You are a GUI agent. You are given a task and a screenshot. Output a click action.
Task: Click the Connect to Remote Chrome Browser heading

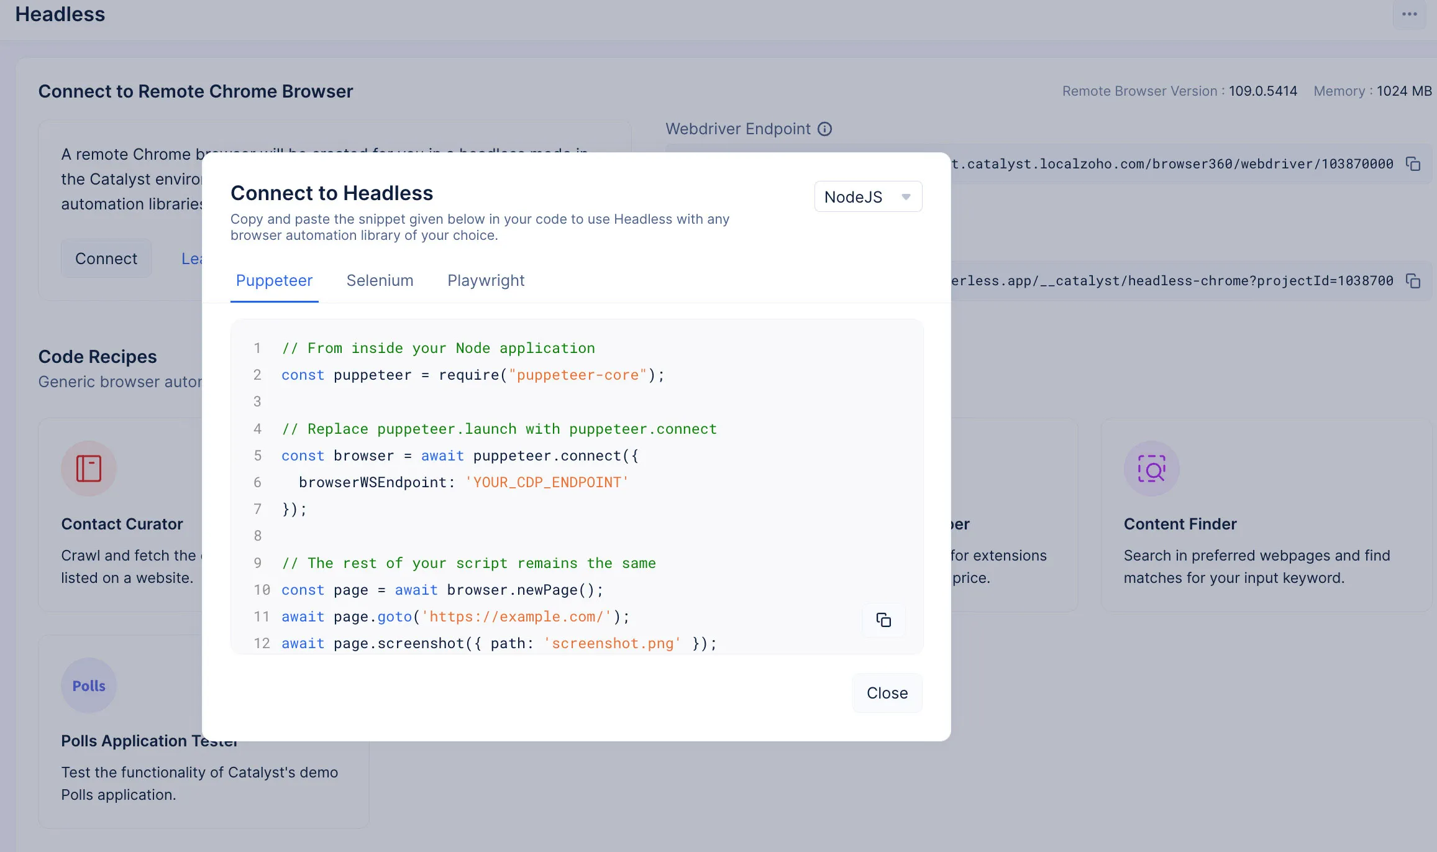pos(196,91)
